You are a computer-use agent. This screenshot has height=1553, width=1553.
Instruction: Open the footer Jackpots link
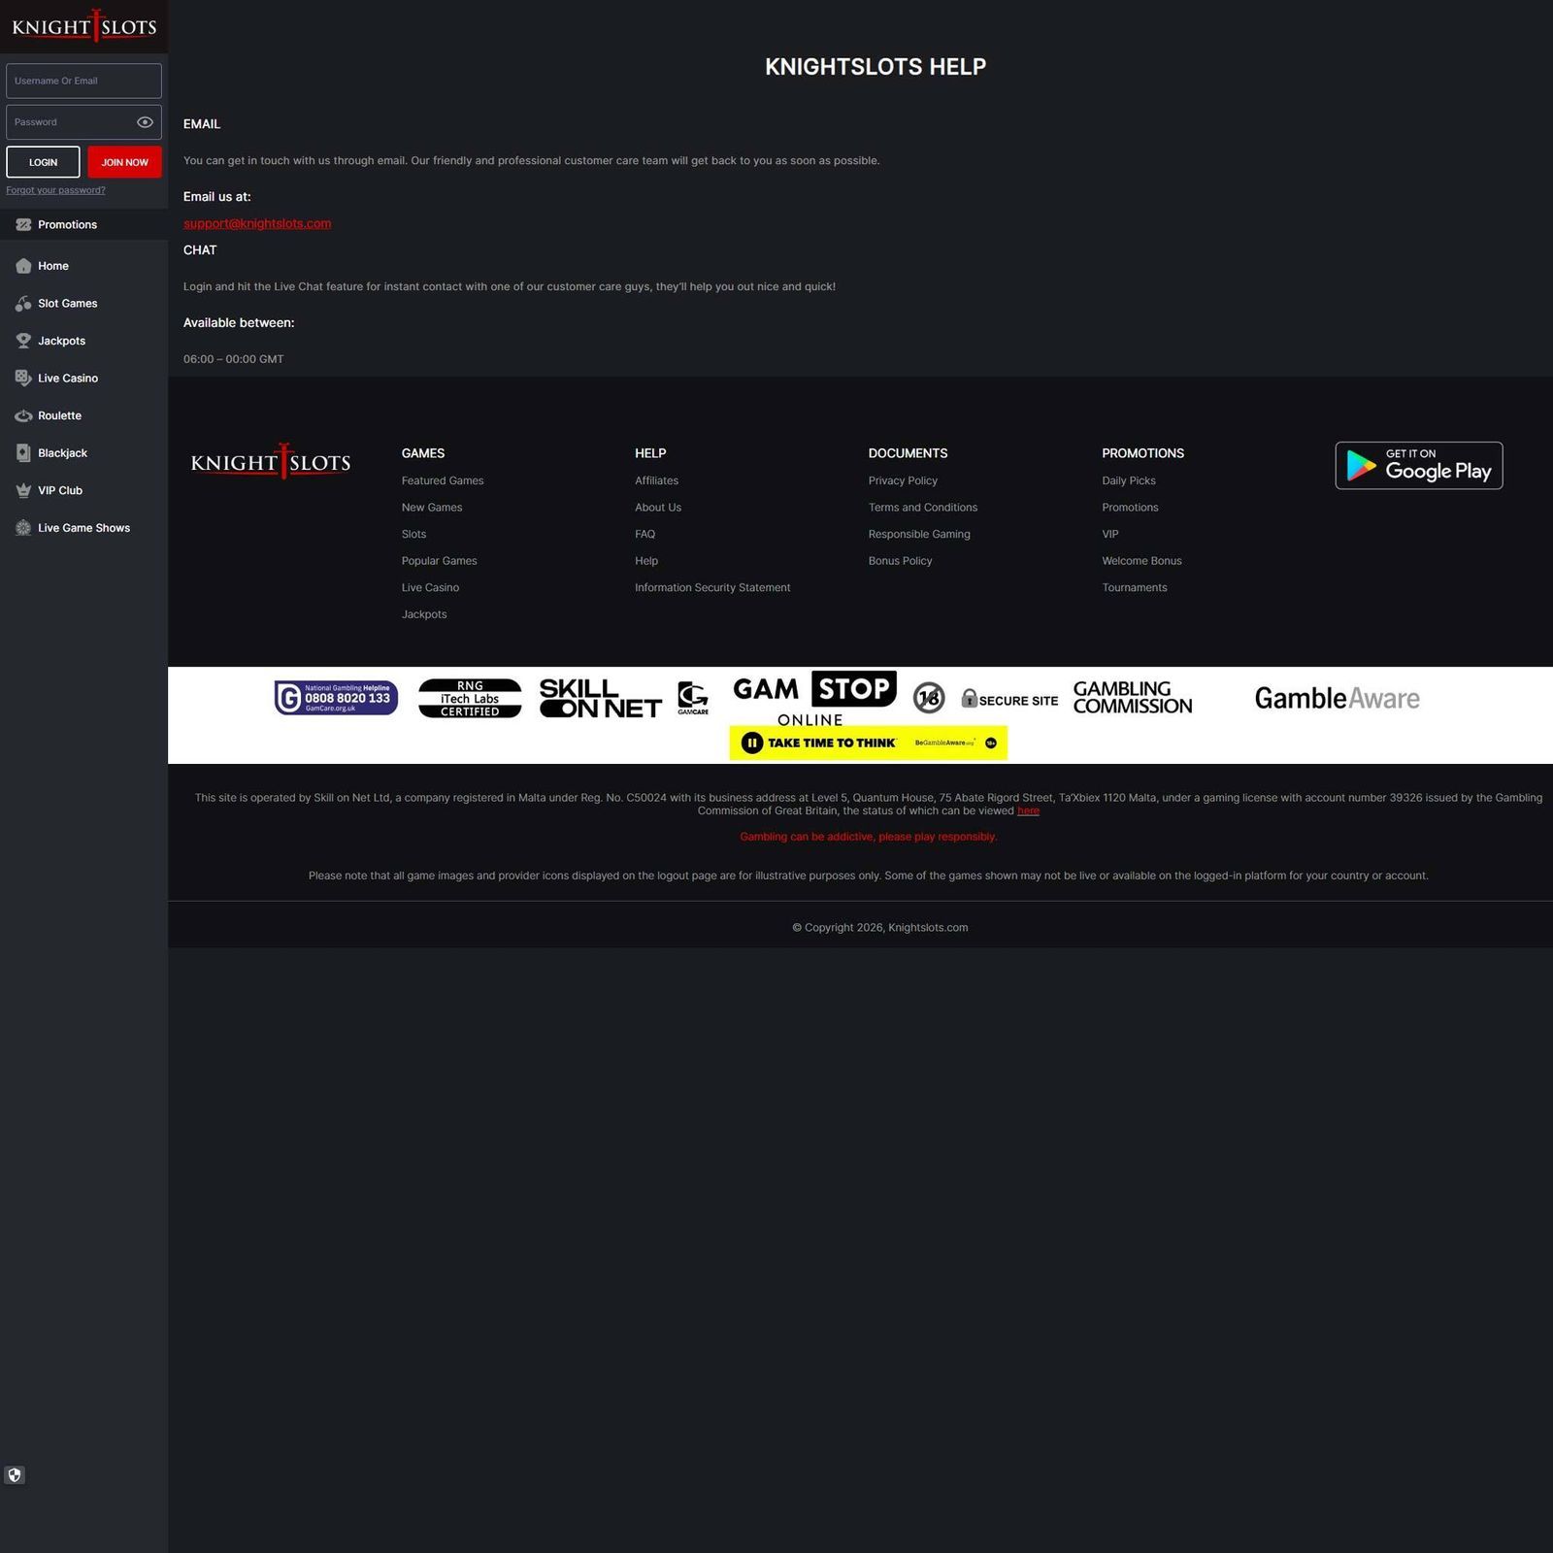(424, 614)
